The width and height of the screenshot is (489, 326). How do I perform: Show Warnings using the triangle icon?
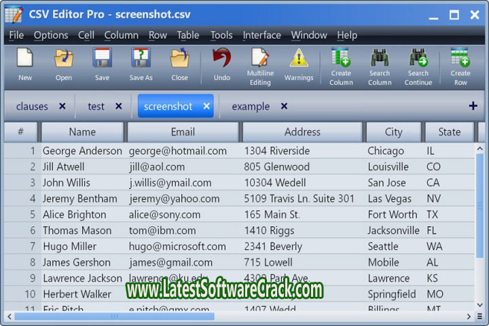click(x=299, y=59)
